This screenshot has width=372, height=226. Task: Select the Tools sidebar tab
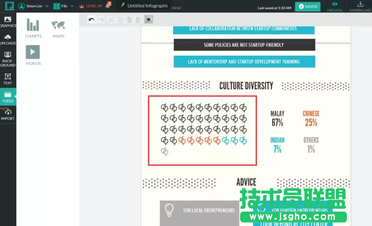pos(8,96)
